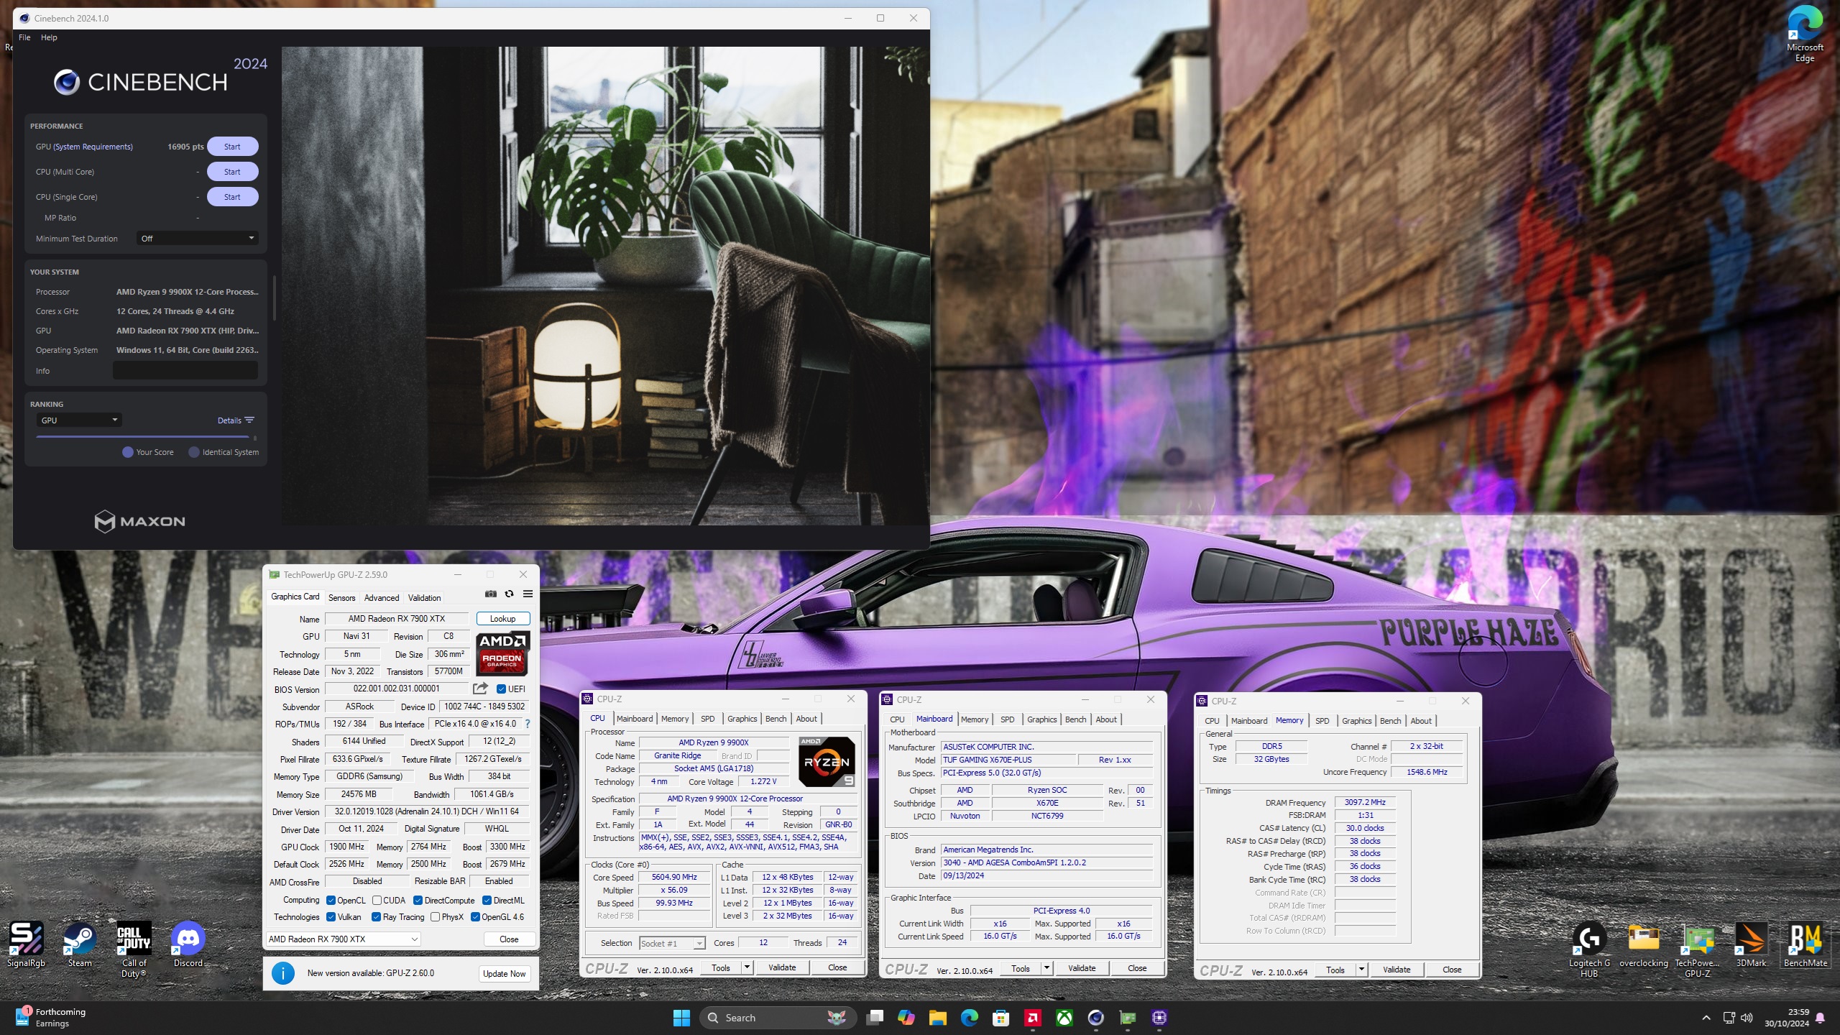Open Details link in Cinebench ranking

[x=236, y=420]
